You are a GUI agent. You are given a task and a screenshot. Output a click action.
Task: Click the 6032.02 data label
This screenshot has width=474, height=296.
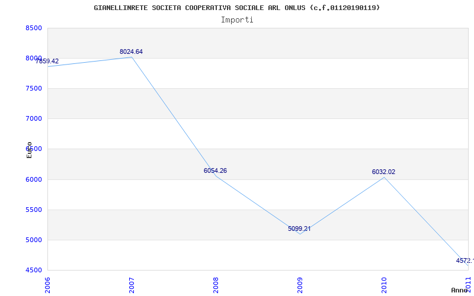tap(383, 172)
